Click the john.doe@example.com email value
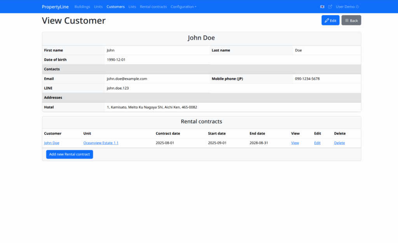The height and width of the screenshot is (243, 398). [127, 79]
